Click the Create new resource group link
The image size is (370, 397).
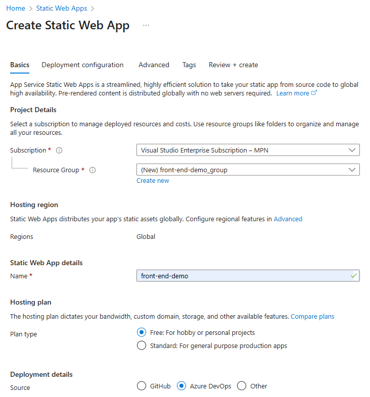pos(153,181)
